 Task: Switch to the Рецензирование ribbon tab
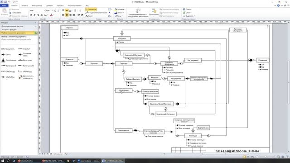point(74,6)
